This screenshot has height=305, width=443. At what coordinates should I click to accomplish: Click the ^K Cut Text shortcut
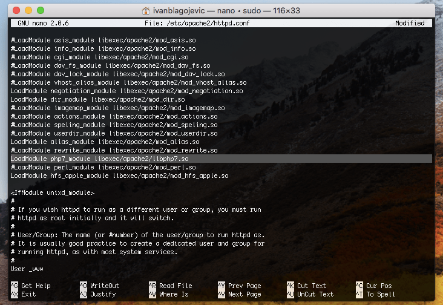point(307,286)
